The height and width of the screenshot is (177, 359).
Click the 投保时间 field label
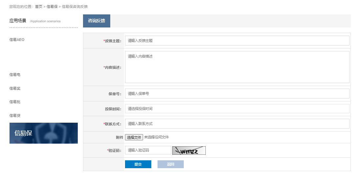(113, 109)
